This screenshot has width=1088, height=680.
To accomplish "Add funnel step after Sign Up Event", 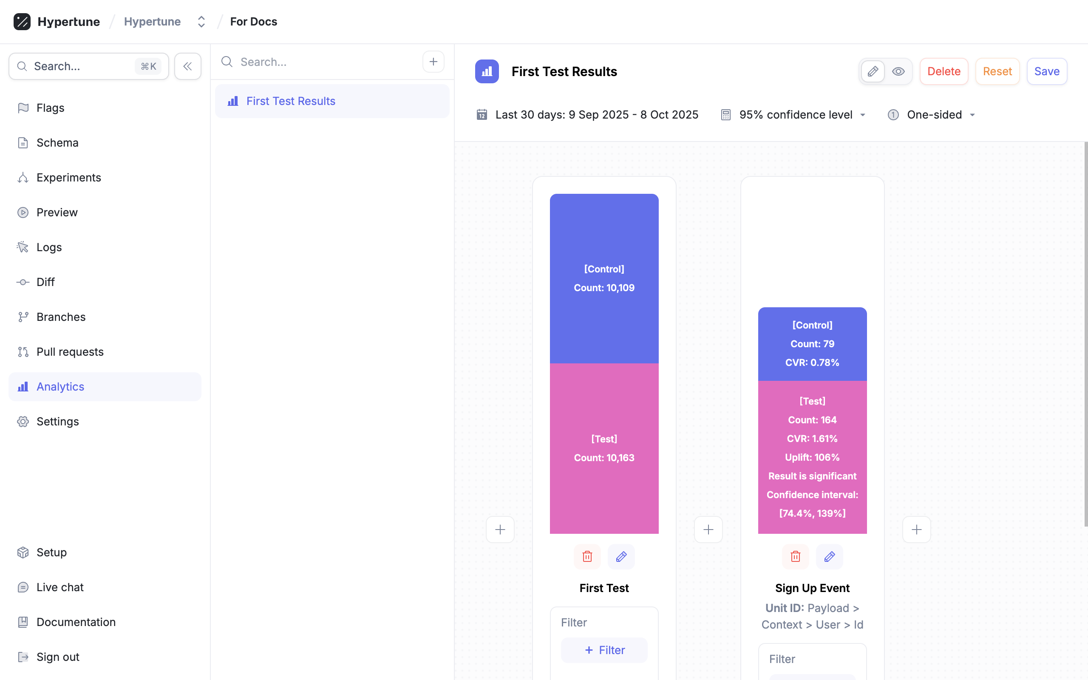I will [916, 530].
